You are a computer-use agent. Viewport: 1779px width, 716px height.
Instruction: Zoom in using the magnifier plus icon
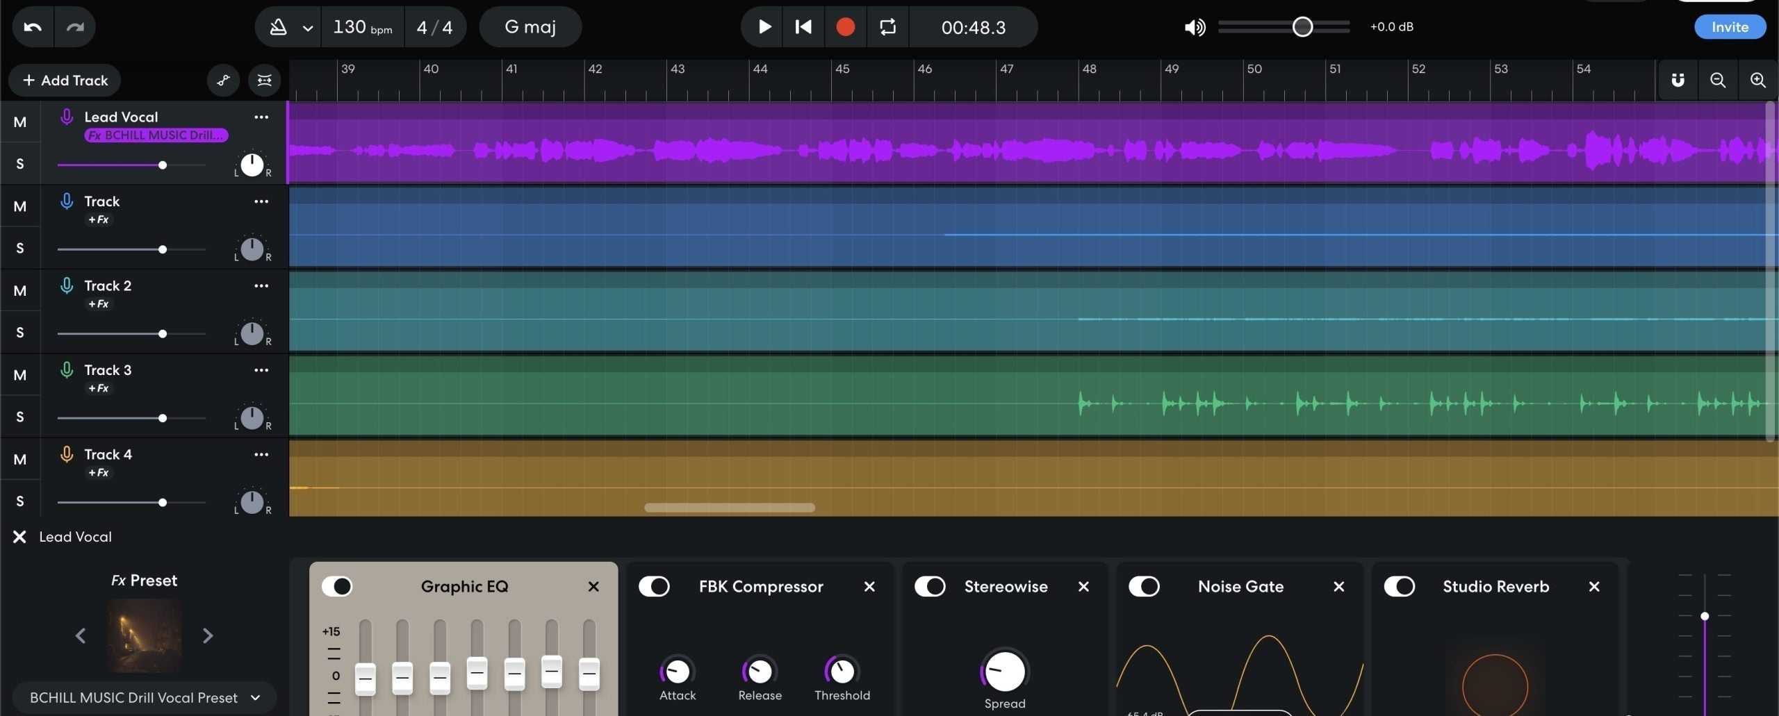point(1760,80)
